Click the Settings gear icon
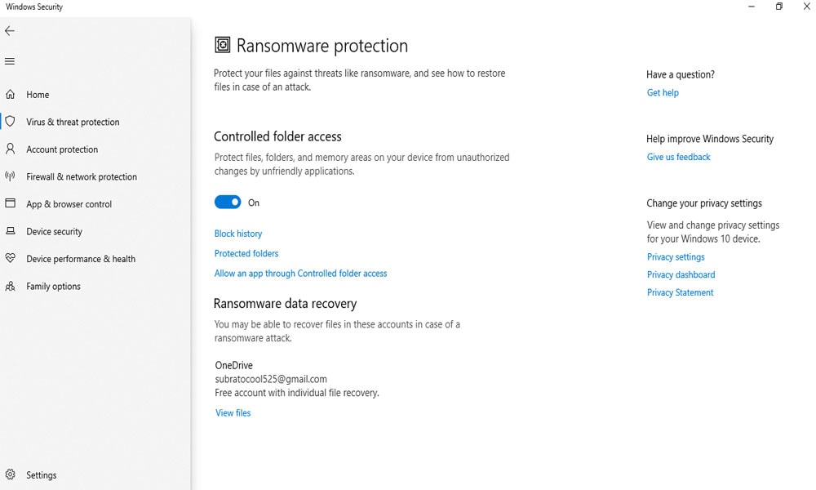This screenshot has width=816, height=490. pyautogui.click(x=10, y=474)
